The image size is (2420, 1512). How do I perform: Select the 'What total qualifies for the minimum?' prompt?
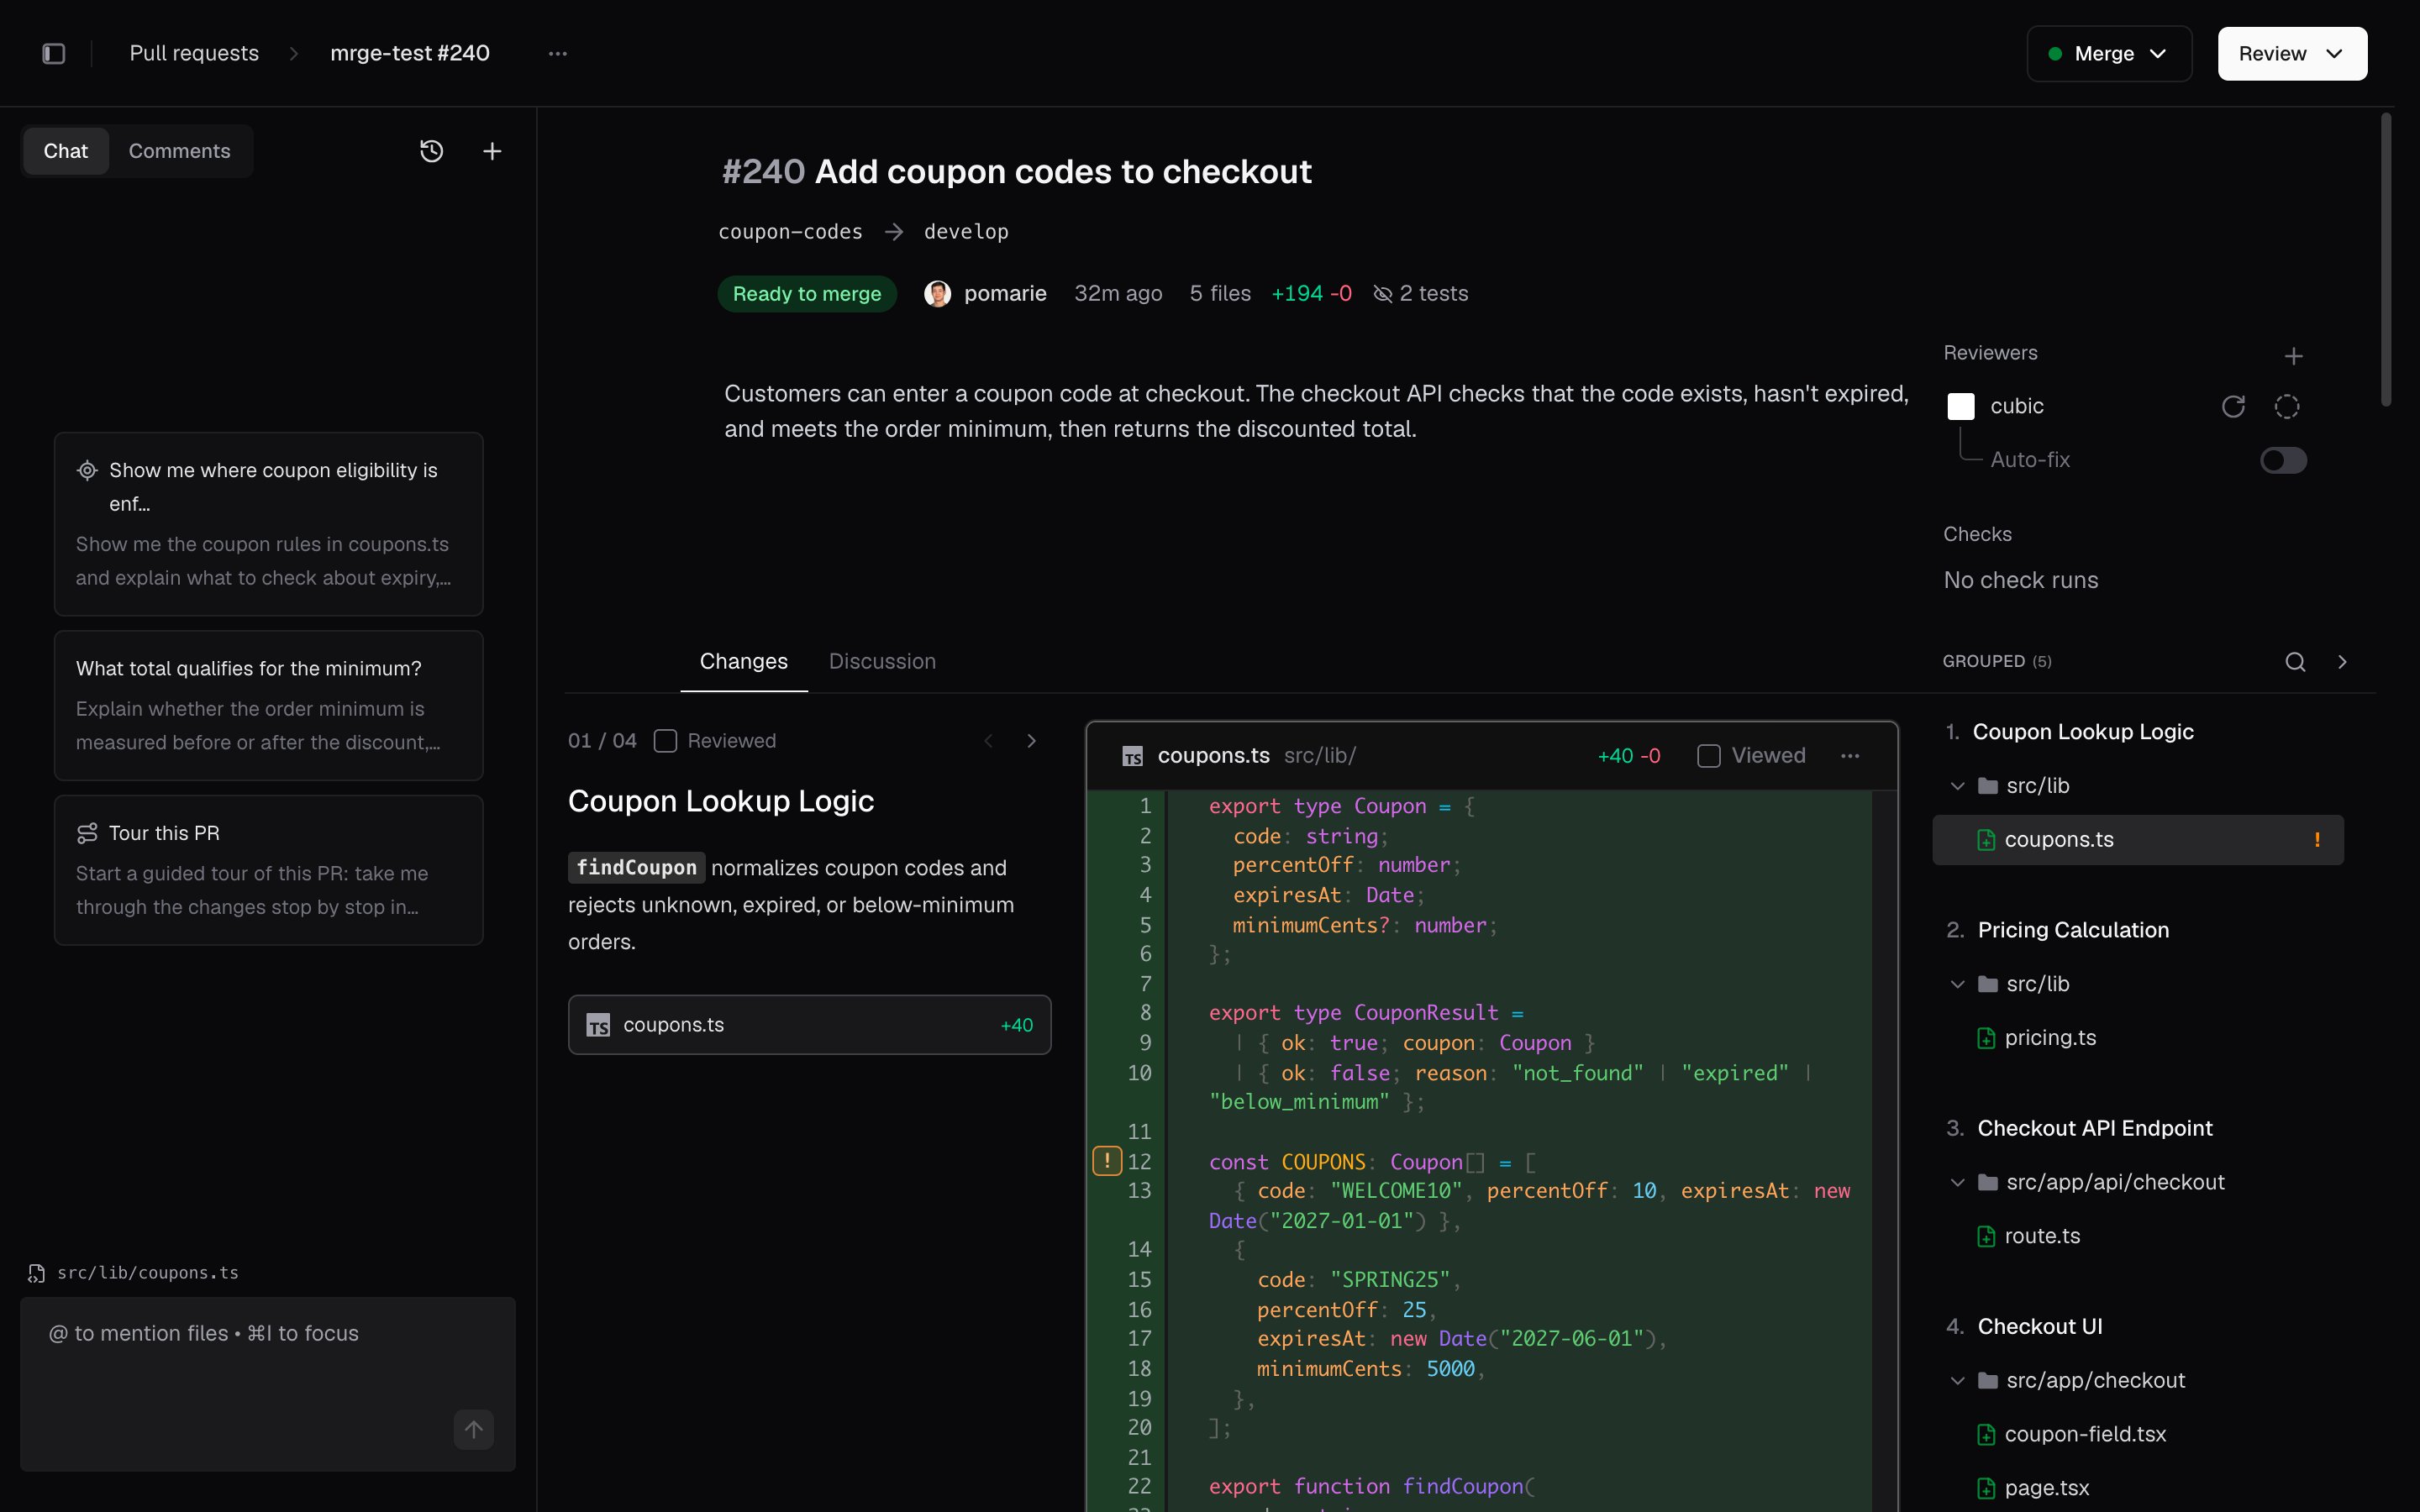(x=269, y=705)
